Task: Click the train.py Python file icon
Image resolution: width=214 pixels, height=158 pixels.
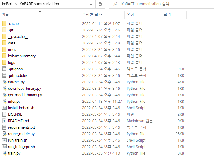Action: 5,153
